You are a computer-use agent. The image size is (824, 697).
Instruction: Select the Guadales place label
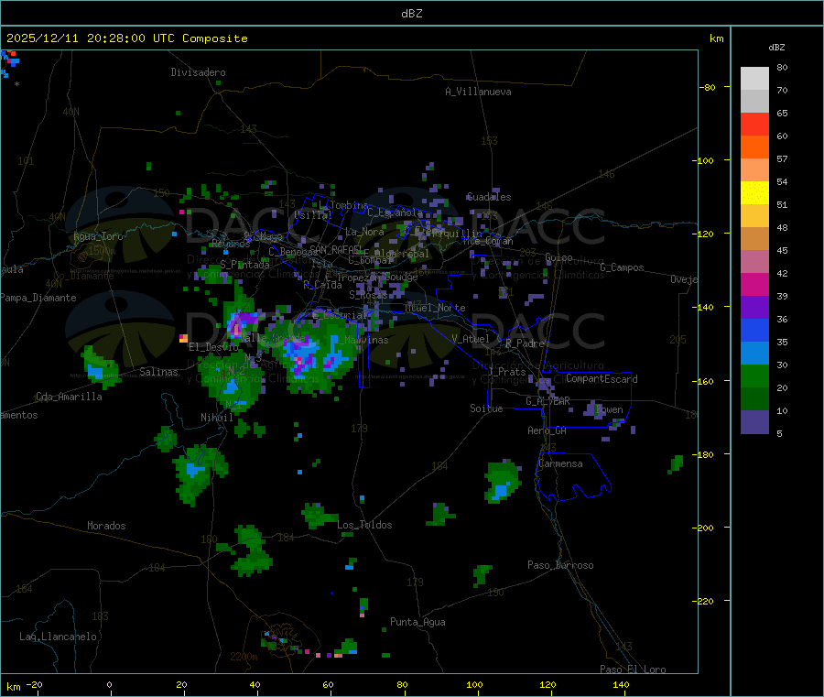[489, 197]
